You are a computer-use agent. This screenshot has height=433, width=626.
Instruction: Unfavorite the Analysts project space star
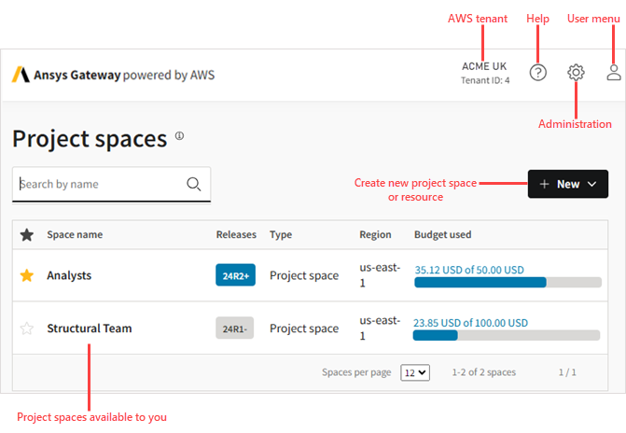27,275
